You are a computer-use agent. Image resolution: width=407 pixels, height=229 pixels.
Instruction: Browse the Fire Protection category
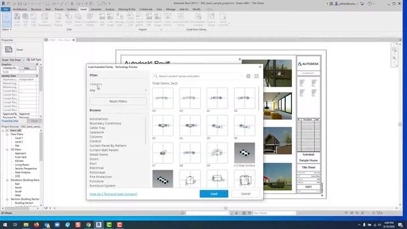point(100,177)
